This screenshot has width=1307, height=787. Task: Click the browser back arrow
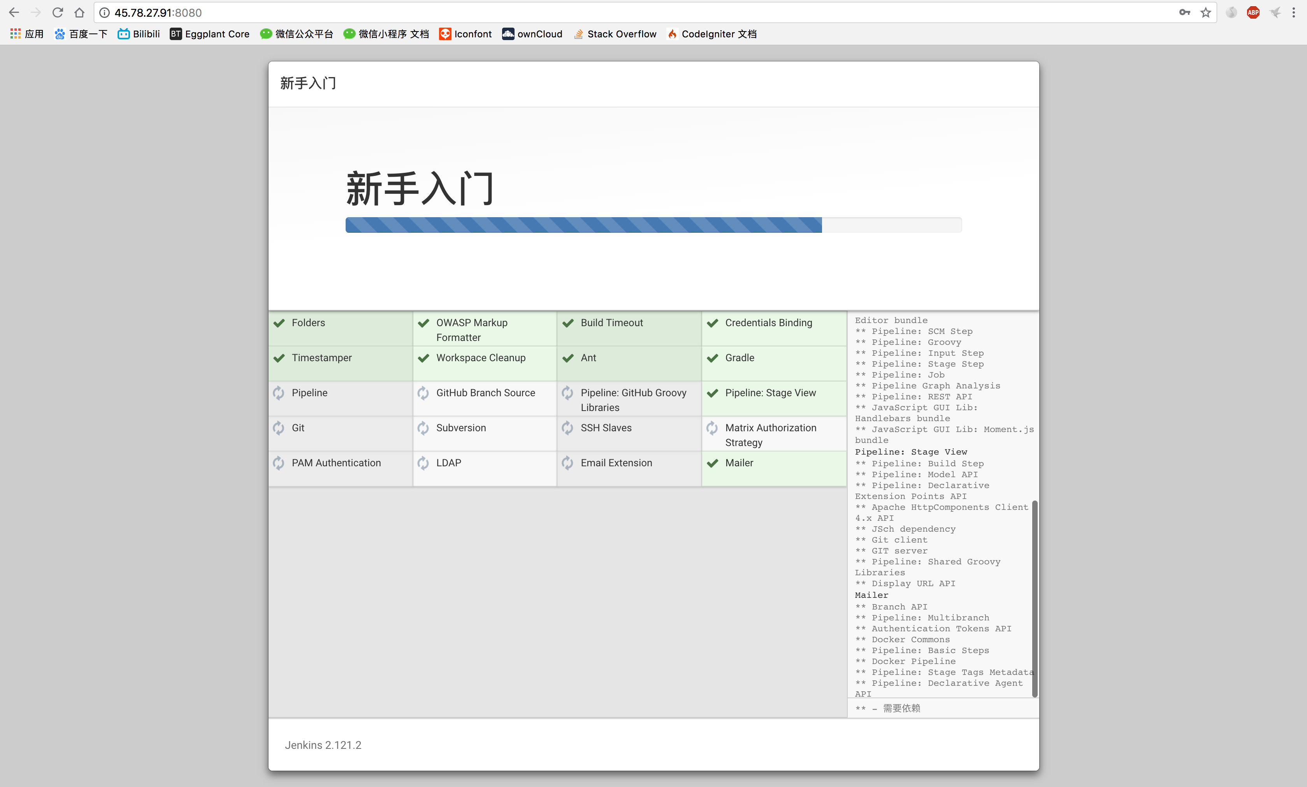coord(14,13)
